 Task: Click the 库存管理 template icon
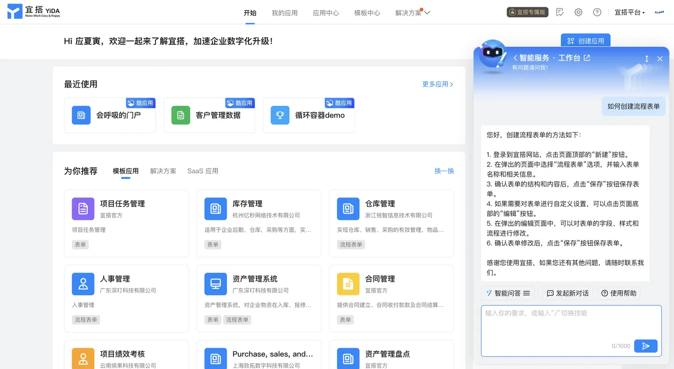(x=216, y=209)
